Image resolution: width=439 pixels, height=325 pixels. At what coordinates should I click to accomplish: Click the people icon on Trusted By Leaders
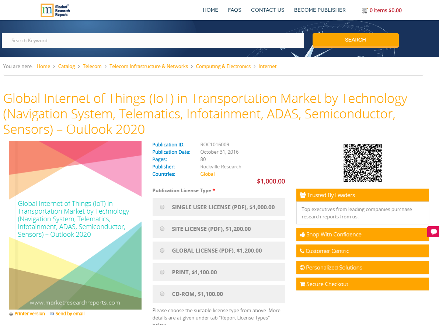[303, 195]
